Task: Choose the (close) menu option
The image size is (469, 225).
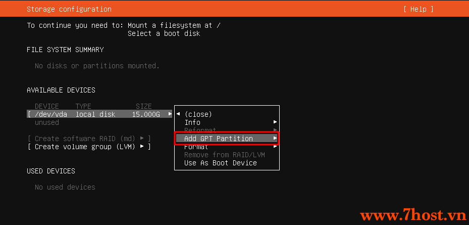Action: click(198, 114)
